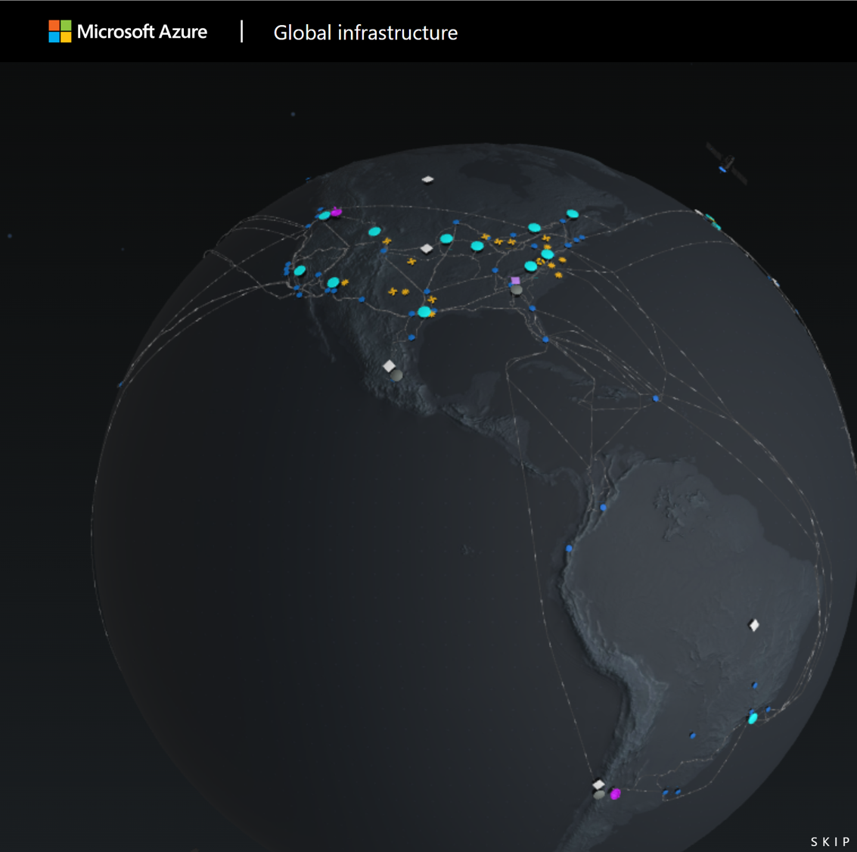Select the cyan region marker in California

pyautogui.click(x=300, y=271)
